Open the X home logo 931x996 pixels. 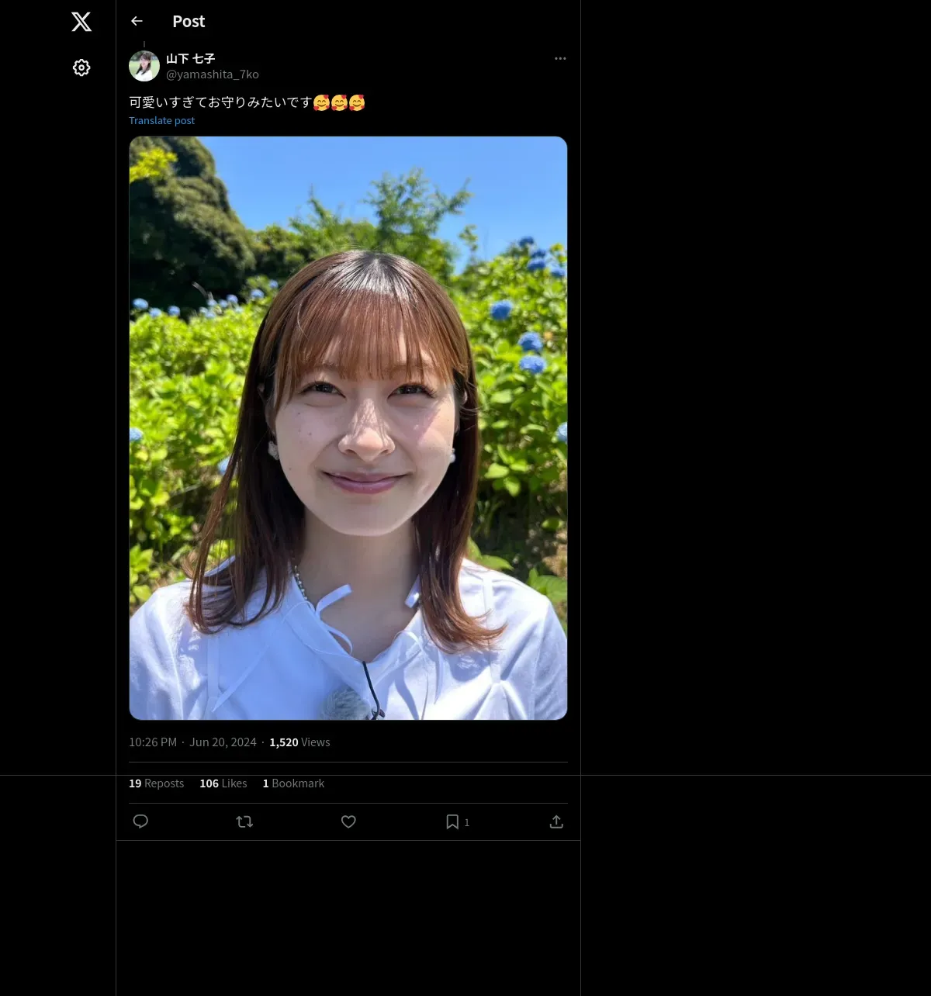[x=81, y=22]
